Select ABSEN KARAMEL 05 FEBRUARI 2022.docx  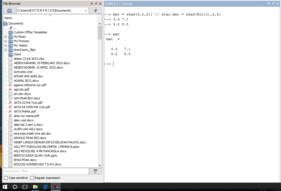42,63
